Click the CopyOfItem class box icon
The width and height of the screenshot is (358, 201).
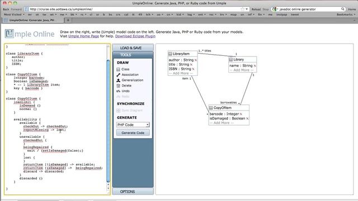211,108
